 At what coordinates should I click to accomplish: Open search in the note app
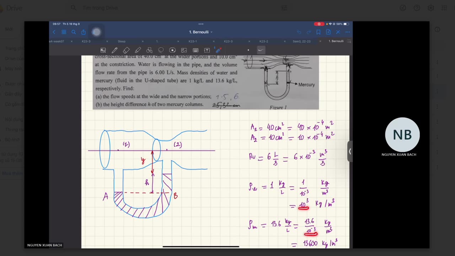(74, 32)
